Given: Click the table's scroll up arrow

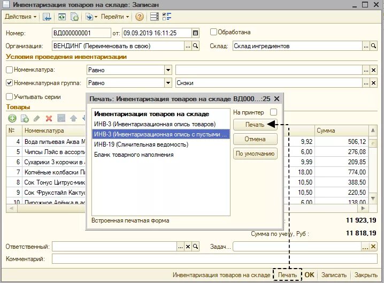Looking at the screenshot, I should 373,130.
